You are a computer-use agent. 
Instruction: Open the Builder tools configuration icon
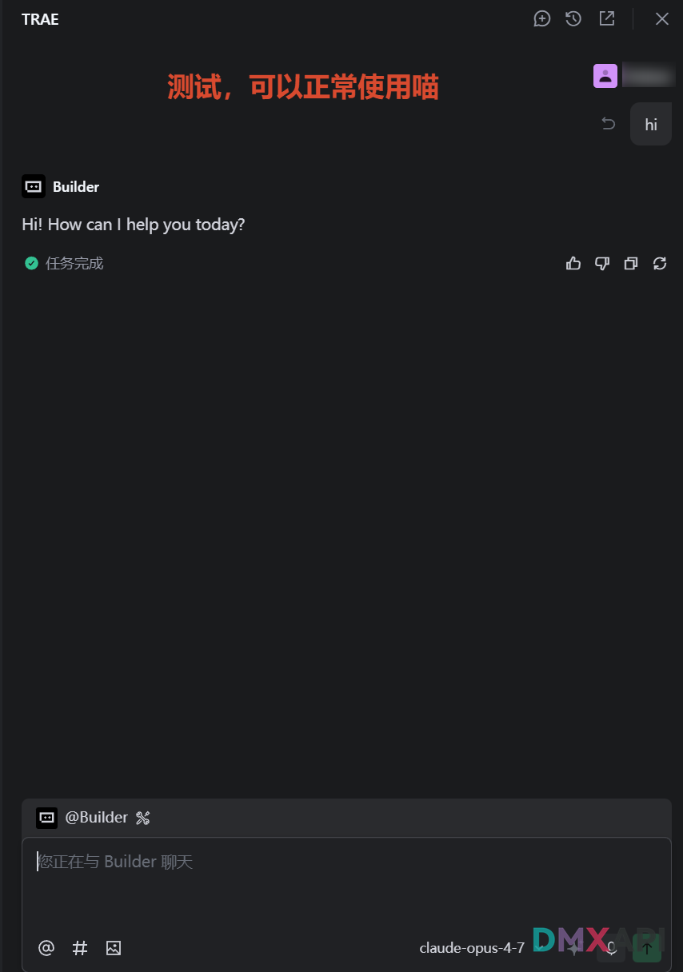tap(143, 817)
